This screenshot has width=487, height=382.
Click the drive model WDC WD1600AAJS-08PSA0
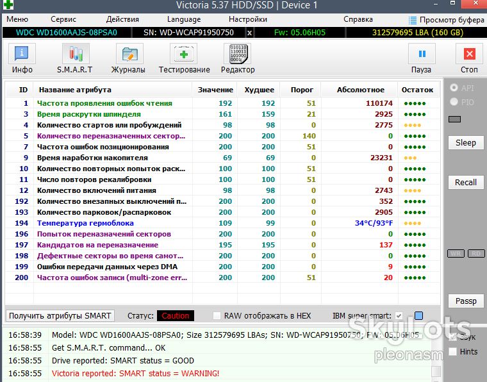click(x=67, y=33)
